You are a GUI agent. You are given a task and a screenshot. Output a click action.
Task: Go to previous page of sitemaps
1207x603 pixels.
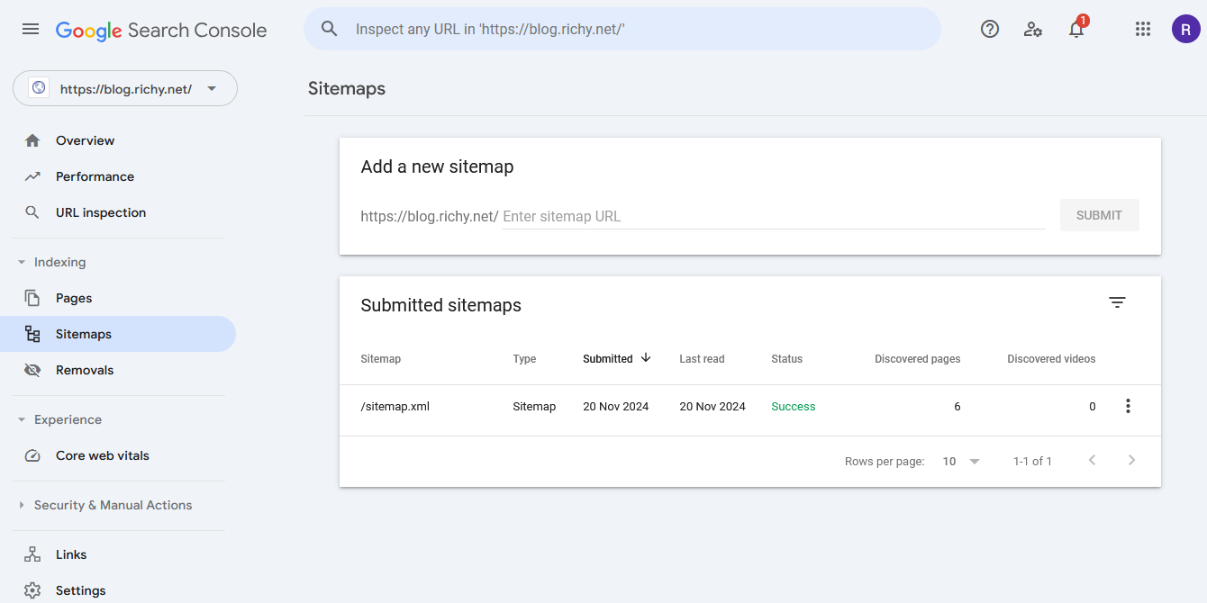tap(1092, 461)
